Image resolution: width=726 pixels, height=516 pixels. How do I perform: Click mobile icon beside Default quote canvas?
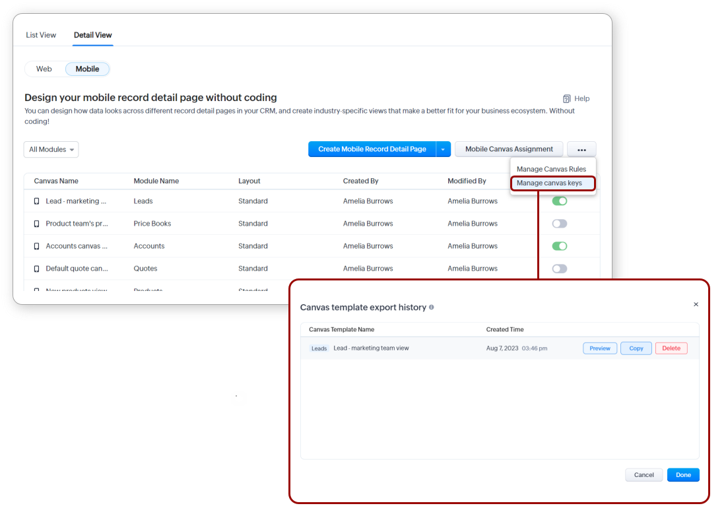[x=37, y=269]
